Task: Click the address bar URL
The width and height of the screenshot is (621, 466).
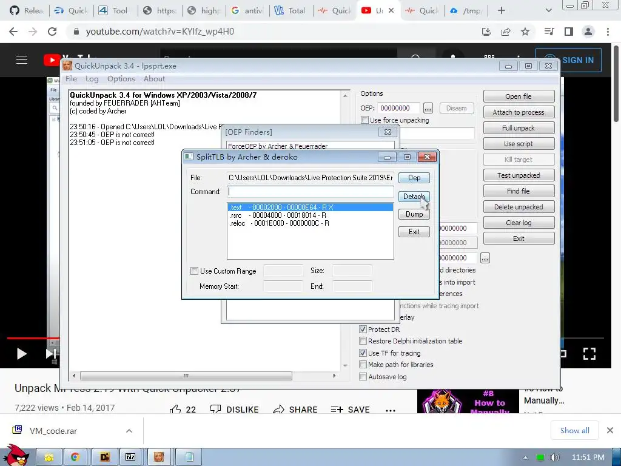Action: tap(160, 32)
